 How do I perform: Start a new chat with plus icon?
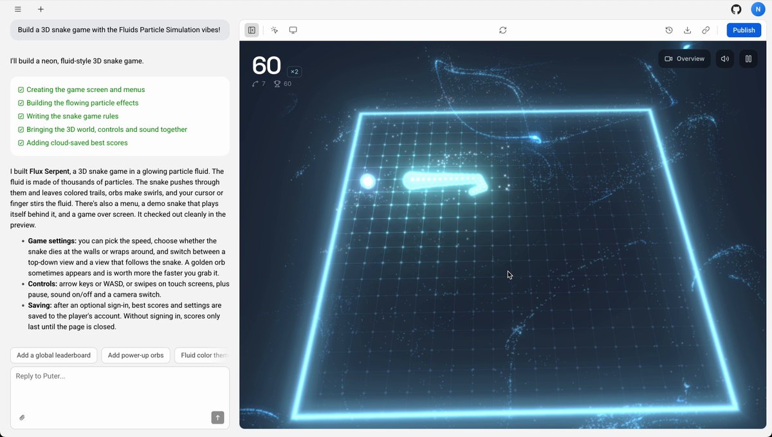(41, 10)
